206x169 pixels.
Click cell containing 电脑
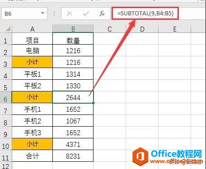(33, 50)
